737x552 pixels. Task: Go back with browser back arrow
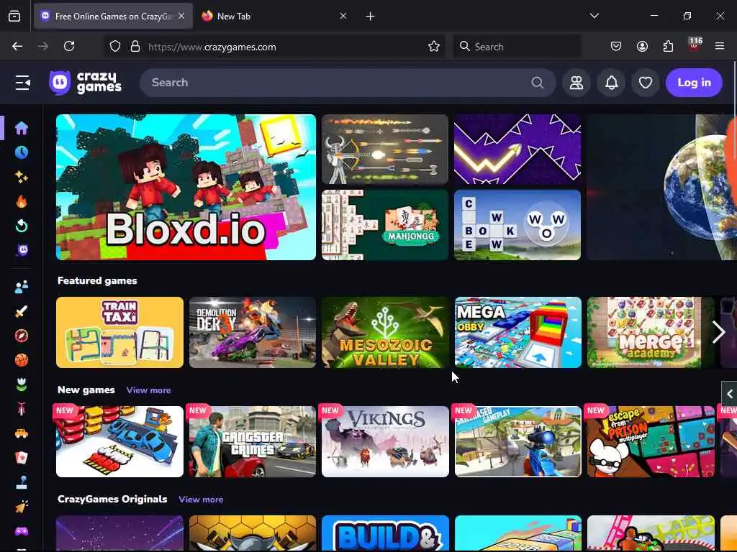tap(17, 46)
